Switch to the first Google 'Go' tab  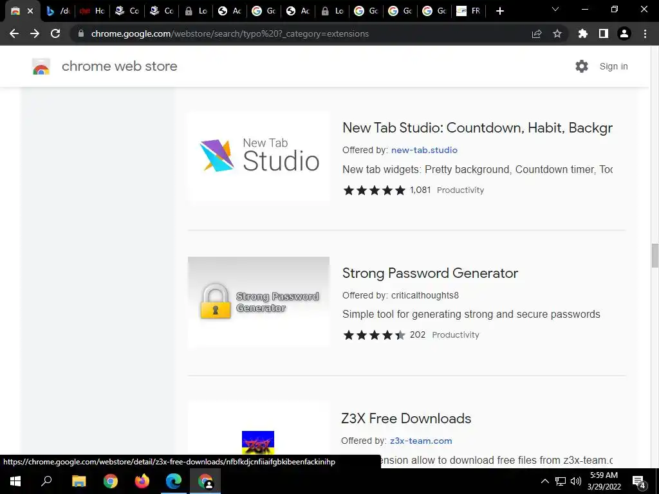[x=264, y=11]
